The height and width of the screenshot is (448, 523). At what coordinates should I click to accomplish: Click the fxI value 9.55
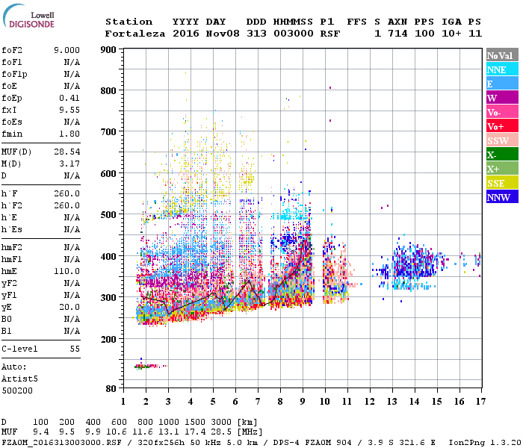69,110
